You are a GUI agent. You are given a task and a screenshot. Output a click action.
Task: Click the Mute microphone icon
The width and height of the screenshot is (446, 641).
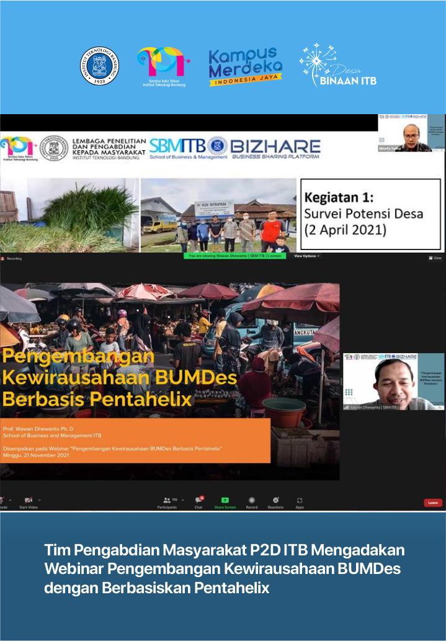click(x=2, y=500)
